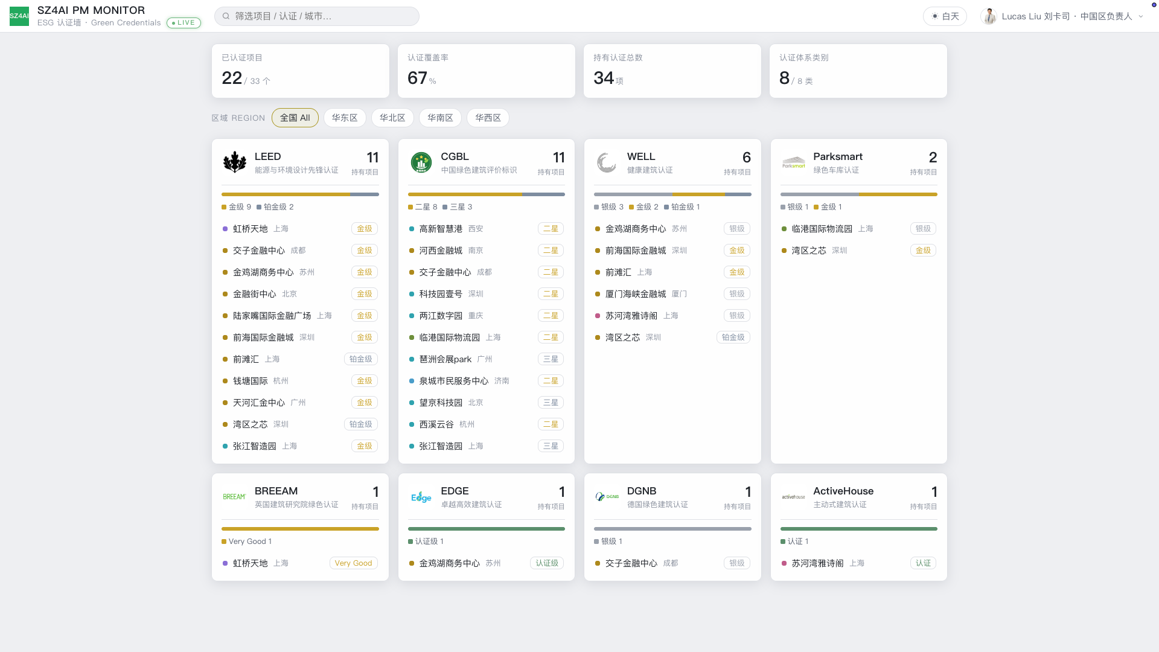Open the 认证覆盖率 67% card

[x=487, y=71]
